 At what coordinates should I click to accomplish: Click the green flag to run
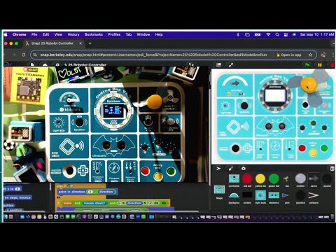click(307, 65)
